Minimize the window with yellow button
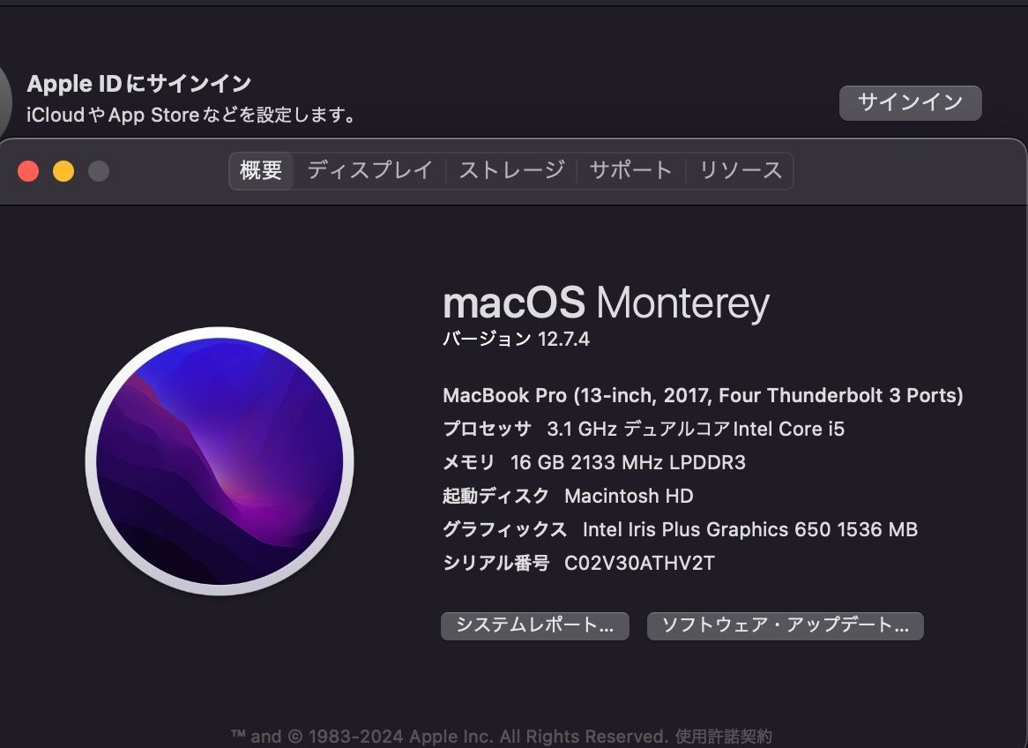Viewport: 1028px width, 748px height. (x=63, y=171)
